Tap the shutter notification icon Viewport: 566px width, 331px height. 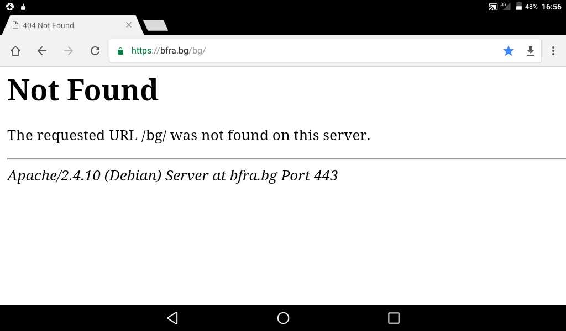[10, 7]
